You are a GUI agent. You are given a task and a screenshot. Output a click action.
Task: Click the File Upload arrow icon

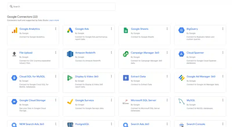click(x=14, y=54)
